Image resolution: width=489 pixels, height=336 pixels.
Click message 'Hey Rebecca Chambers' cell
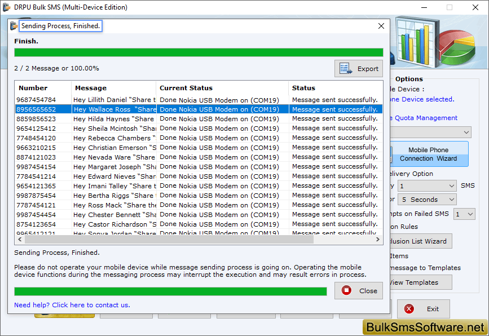tap(114, 138)
